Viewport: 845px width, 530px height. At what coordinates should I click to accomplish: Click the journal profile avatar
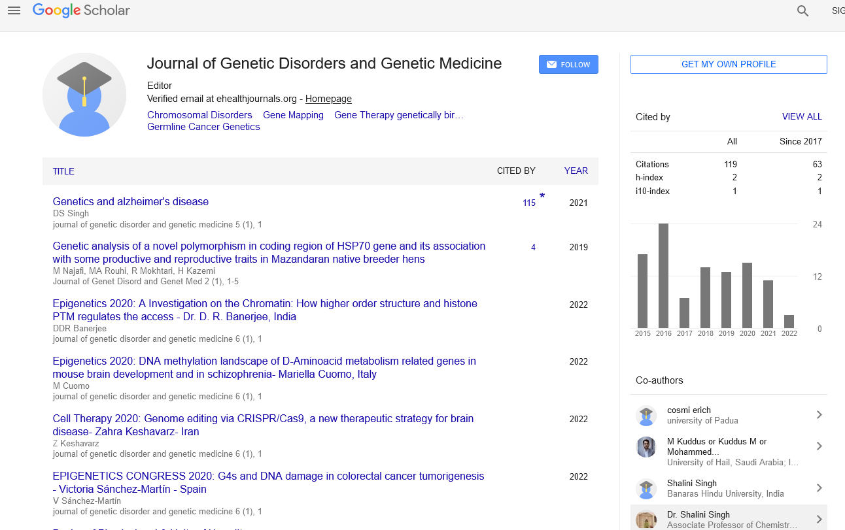click(84, 95)
